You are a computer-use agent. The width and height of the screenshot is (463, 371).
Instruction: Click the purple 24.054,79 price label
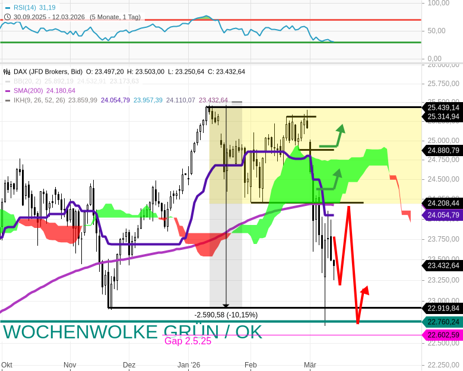(x=443, y=215)
